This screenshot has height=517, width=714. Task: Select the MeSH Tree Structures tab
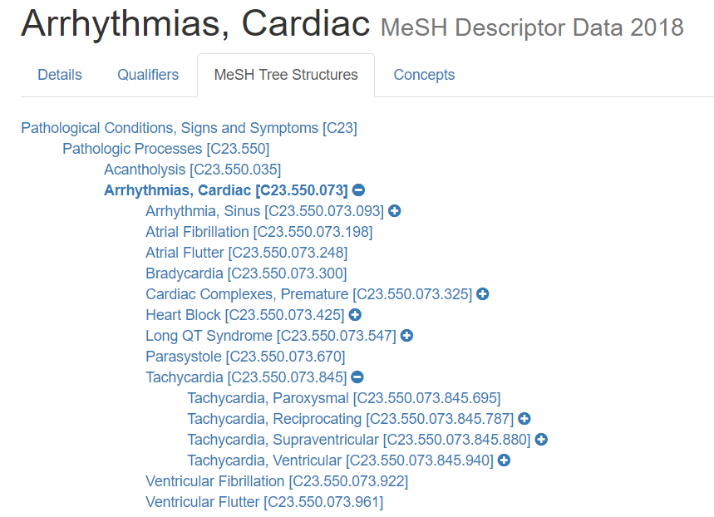(x=285, y=75)
